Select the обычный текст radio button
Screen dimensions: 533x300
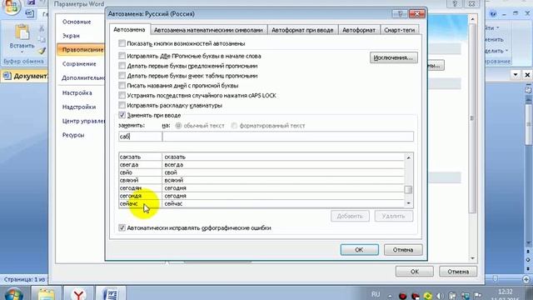click(x=178, y=126)
